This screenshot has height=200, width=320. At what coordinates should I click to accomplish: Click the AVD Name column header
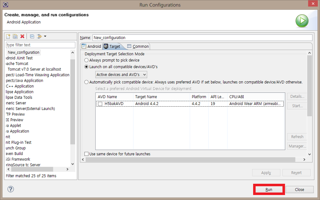click(114, 97)
